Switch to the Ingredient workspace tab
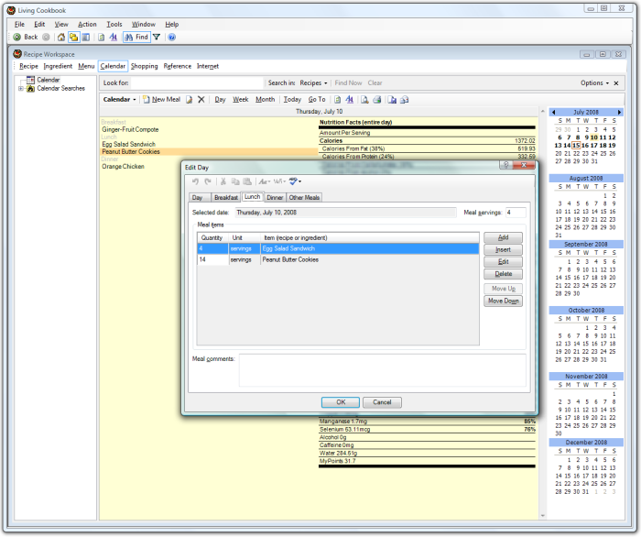This screenshot has height=537, width=641. 58,66
